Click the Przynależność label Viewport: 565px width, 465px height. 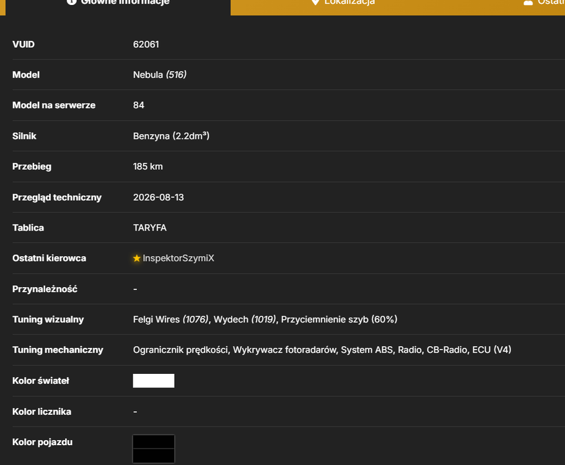click(x=45, y=289)
